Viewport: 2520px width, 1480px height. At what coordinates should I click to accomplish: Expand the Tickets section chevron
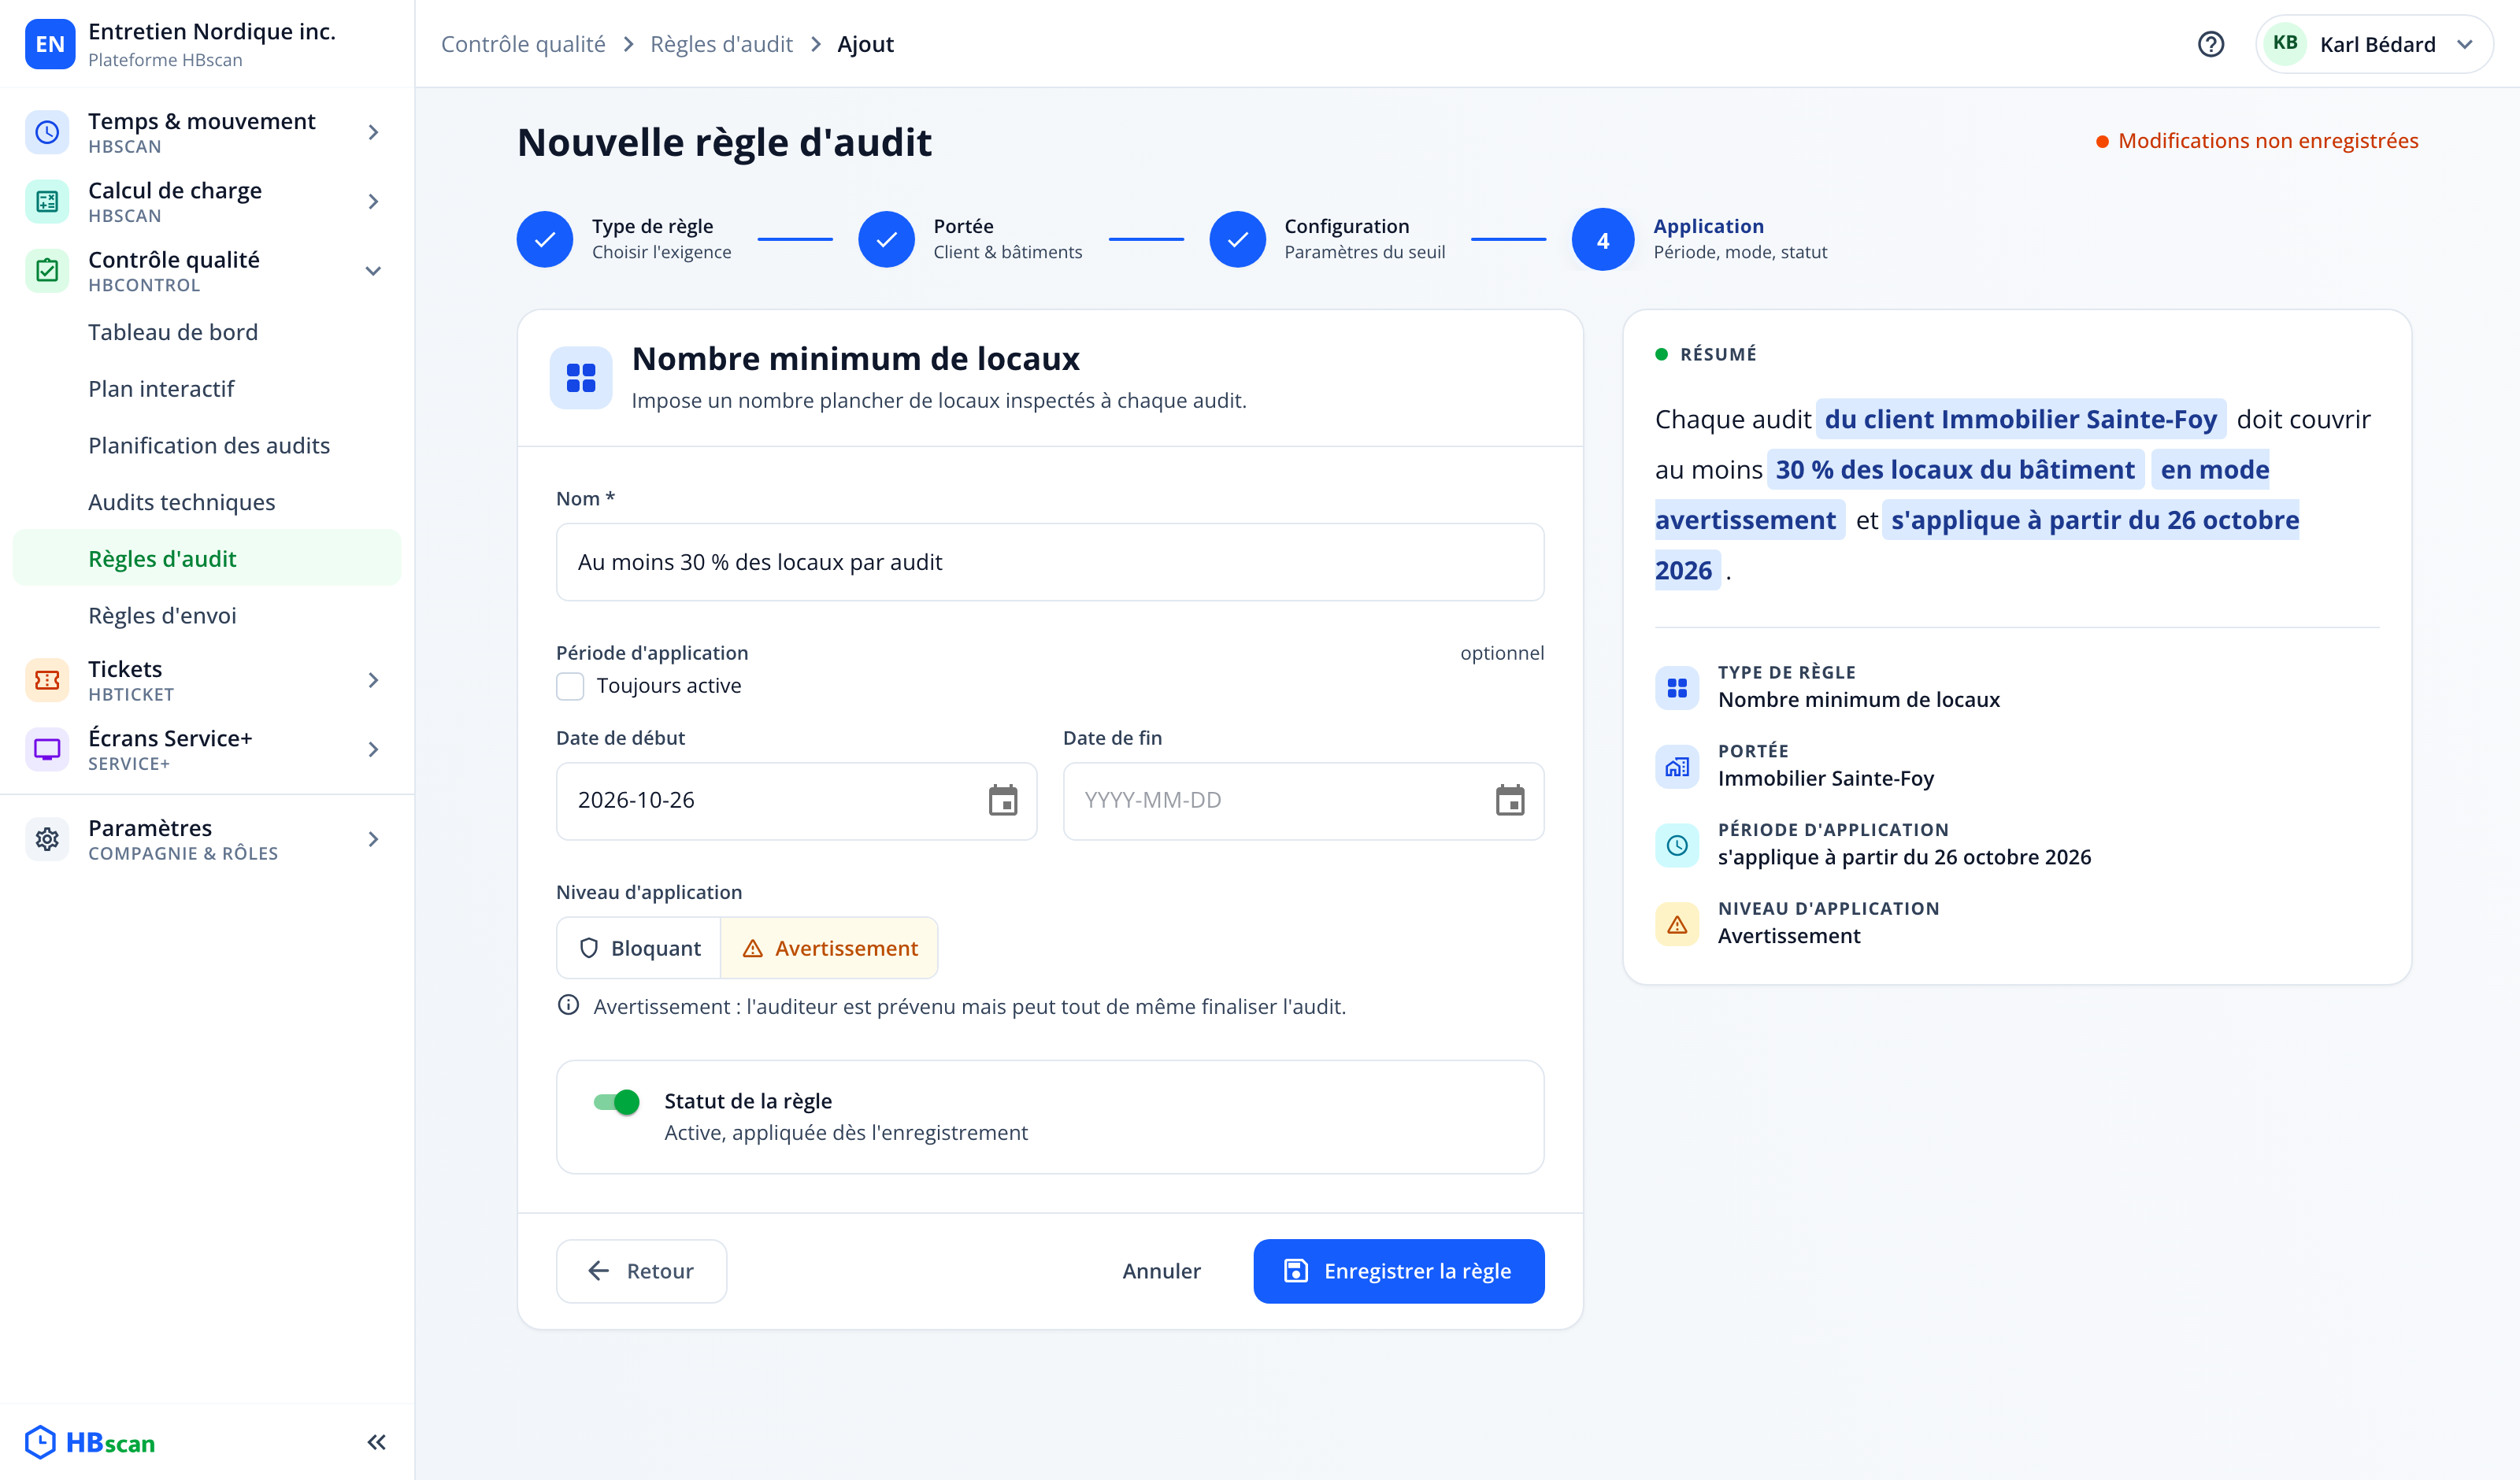coord(373,680)
